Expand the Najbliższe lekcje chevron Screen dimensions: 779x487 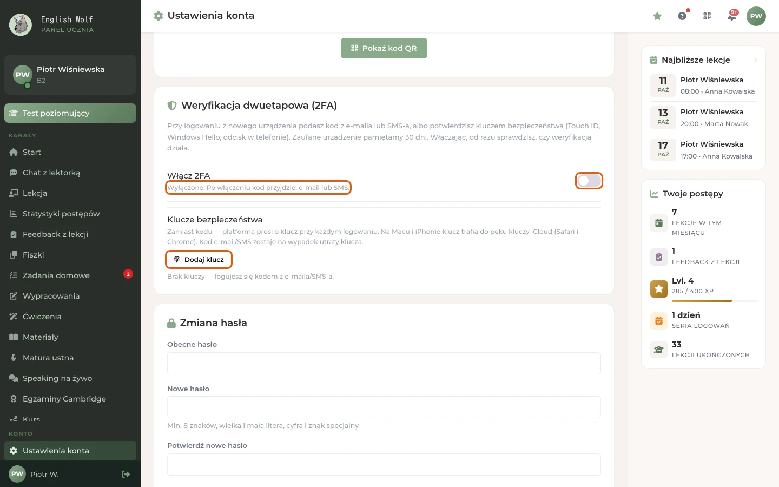click(755, 60)
